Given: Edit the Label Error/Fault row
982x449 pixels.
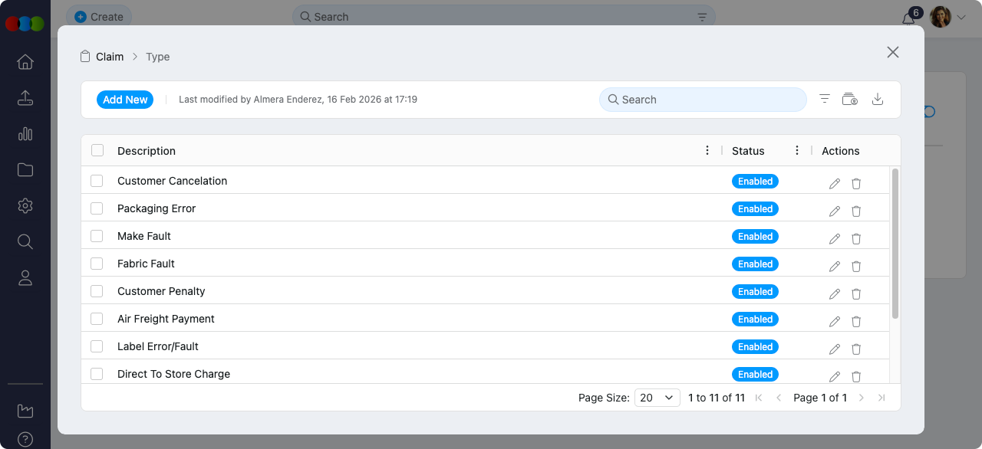Looking at the screenshot, I should pos(835,349).
